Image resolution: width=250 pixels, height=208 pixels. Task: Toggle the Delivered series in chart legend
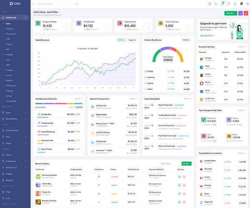pyautogui.click(x=83, y=49)
